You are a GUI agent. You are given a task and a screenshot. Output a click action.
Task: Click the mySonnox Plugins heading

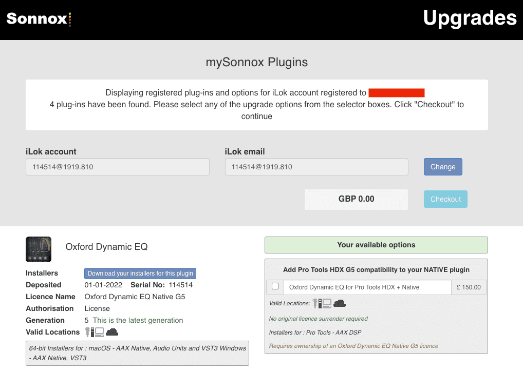(257, 62)
